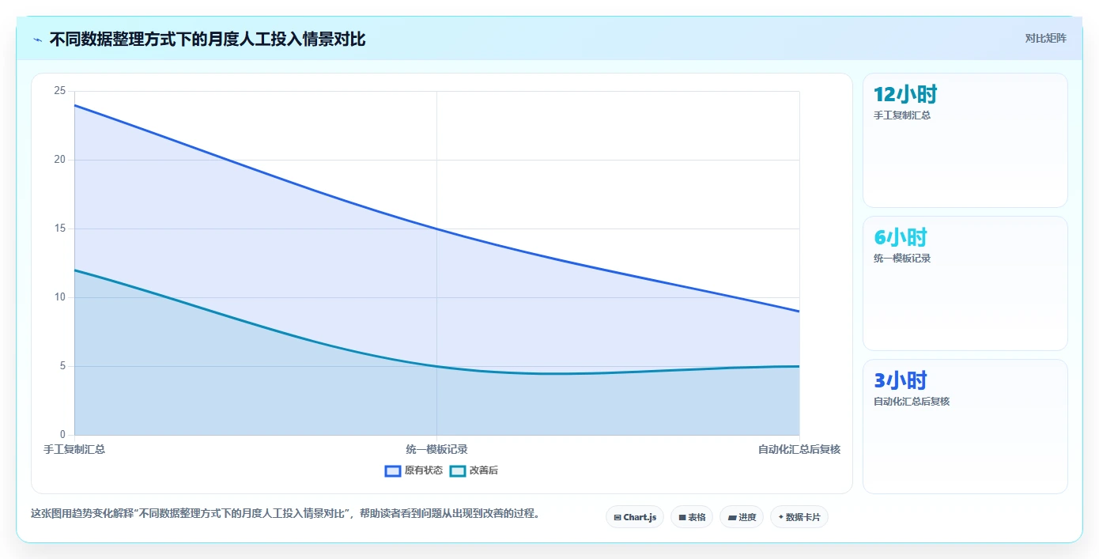Open the 3小时 自动化汇总后复核 card
The width and height of the screenshot is (1099, 559).
965,427
